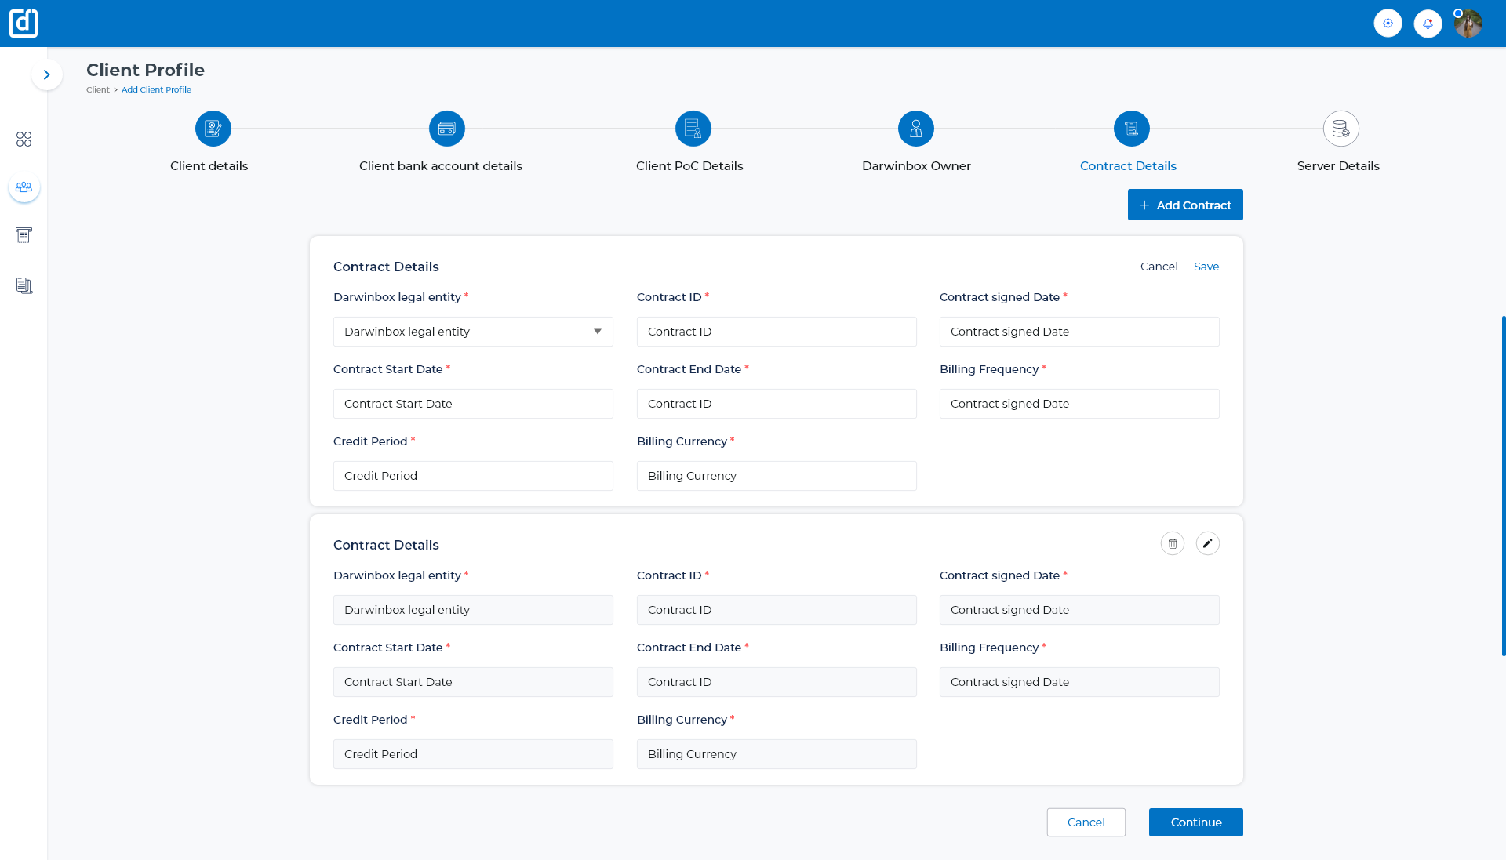This screenshot has width=1506, height=860.
Task: Go to Server Details step icon
Action: click(x=1341, y=129)
